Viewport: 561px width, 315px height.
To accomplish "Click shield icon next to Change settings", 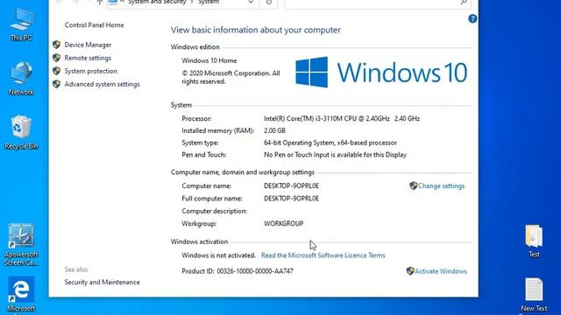I will click(414, 185).
